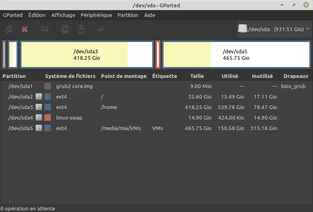Click the 78.47 Gio unused cell

[x=265, y=107]
